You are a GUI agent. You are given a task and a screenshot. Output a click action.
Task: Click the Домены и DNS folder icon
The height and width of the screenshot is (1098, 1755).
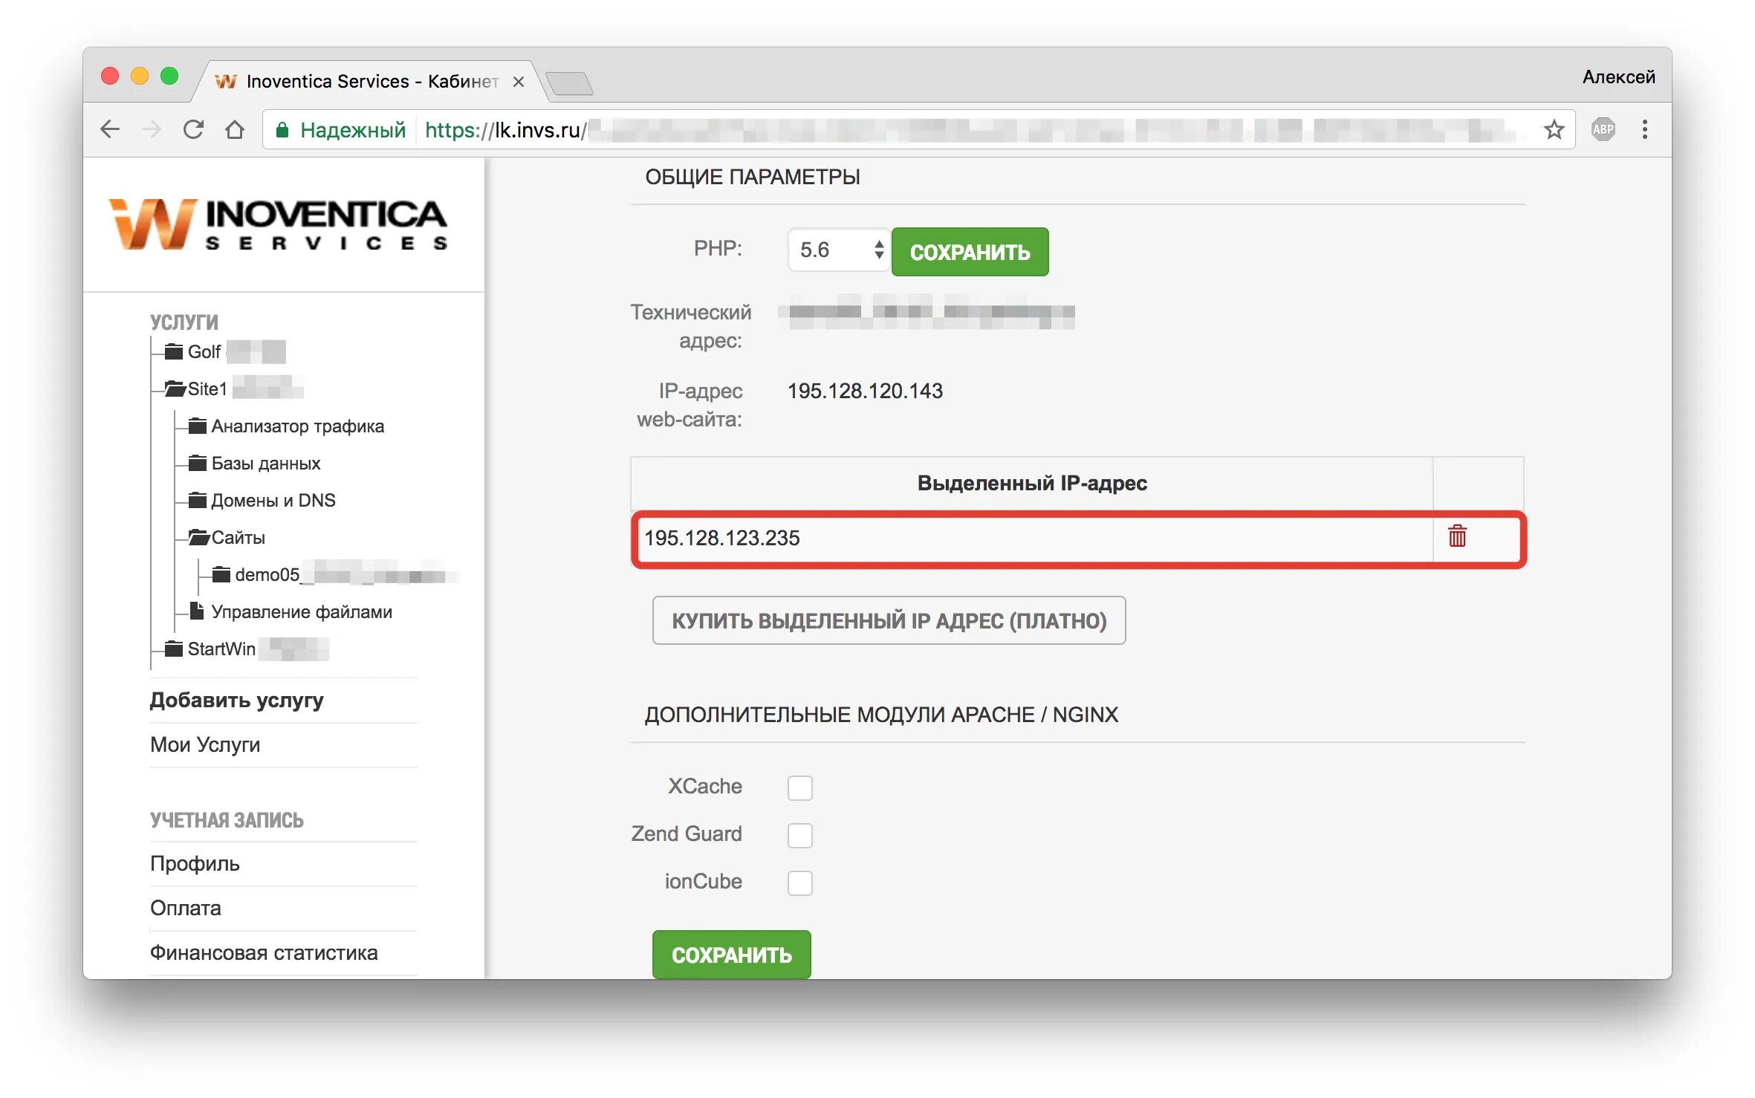click(x=198, y=499)
